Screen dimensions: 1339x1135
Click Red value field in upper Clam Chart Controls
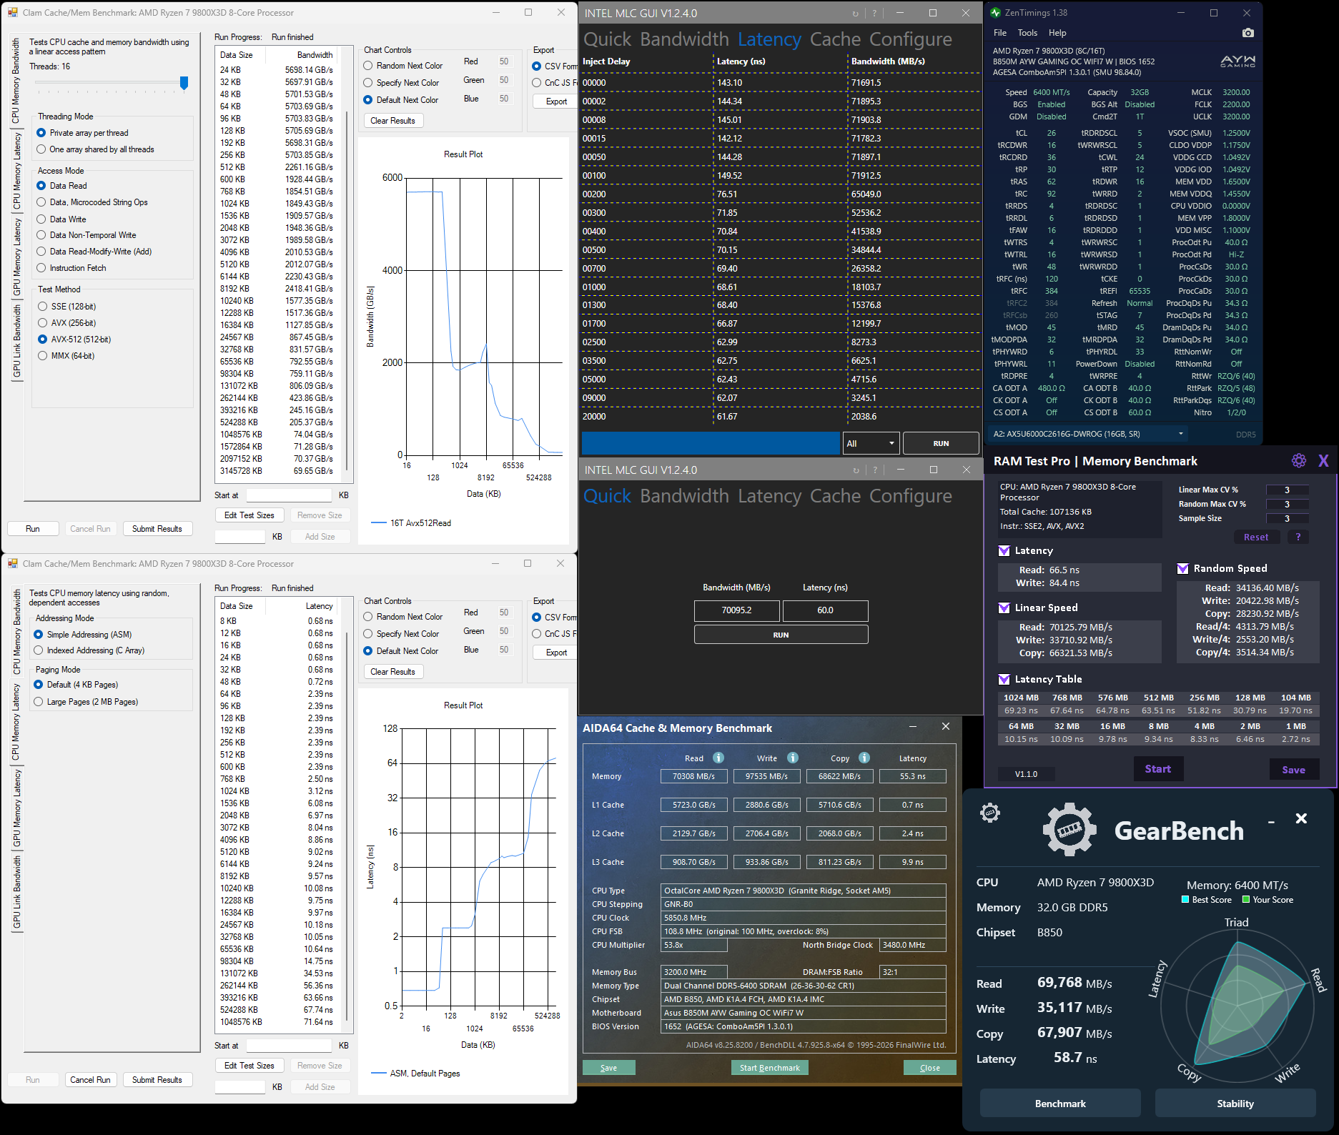[x=504, y=61]
